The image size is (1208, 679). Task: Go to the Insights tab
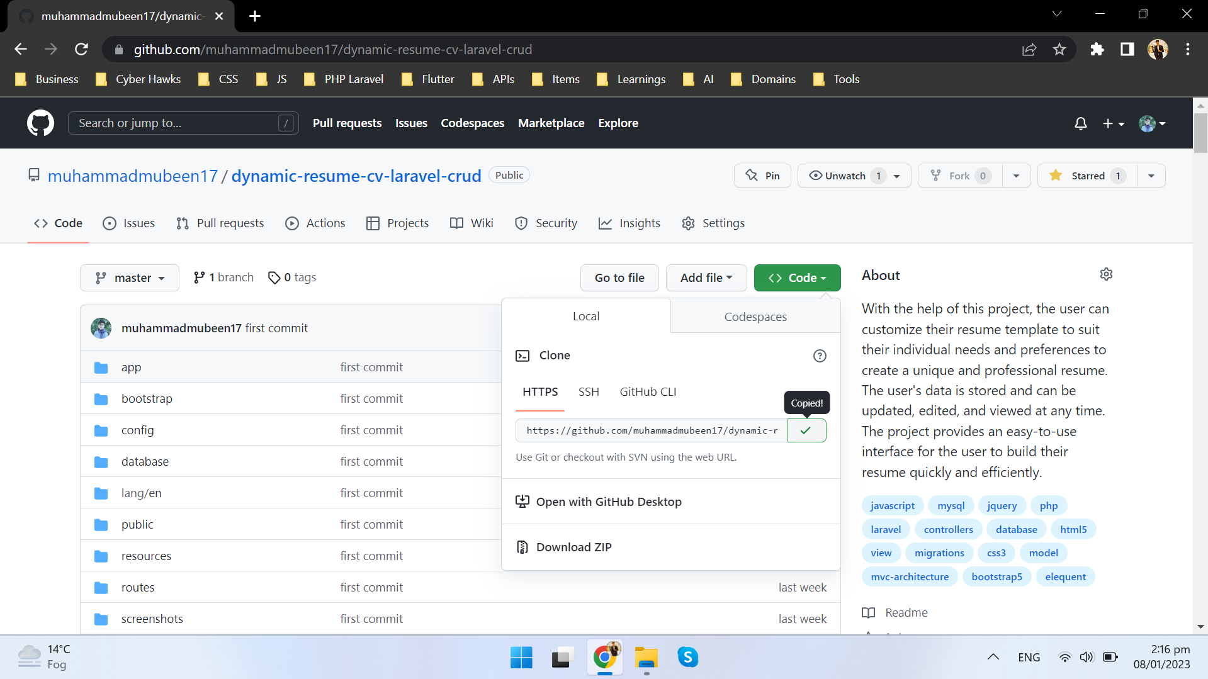(x=629, y=223)
